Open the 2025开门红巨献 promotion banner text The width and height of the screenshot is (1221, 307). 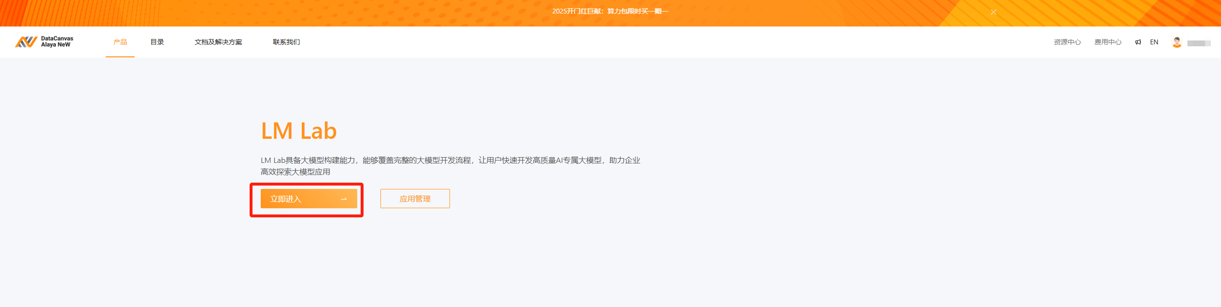pos(610,11)
